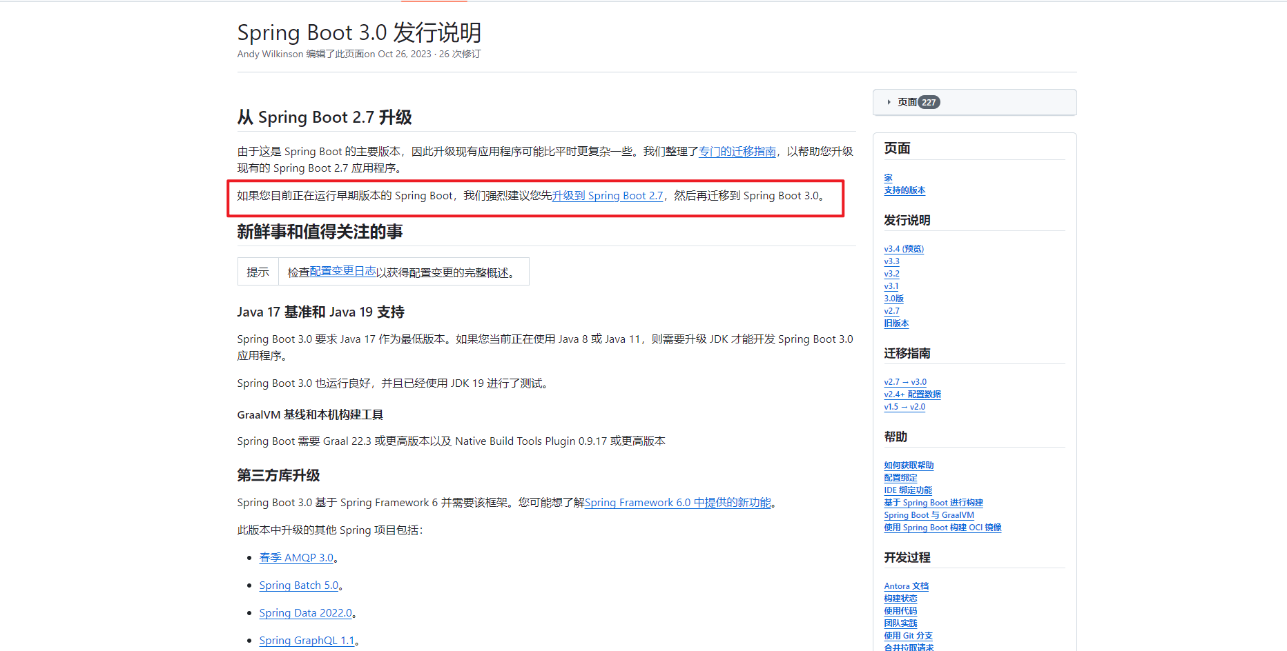Go to 家 page in sidebar
The width and height of the screenshot is (1287, 651).
click(x=889, y=178)
